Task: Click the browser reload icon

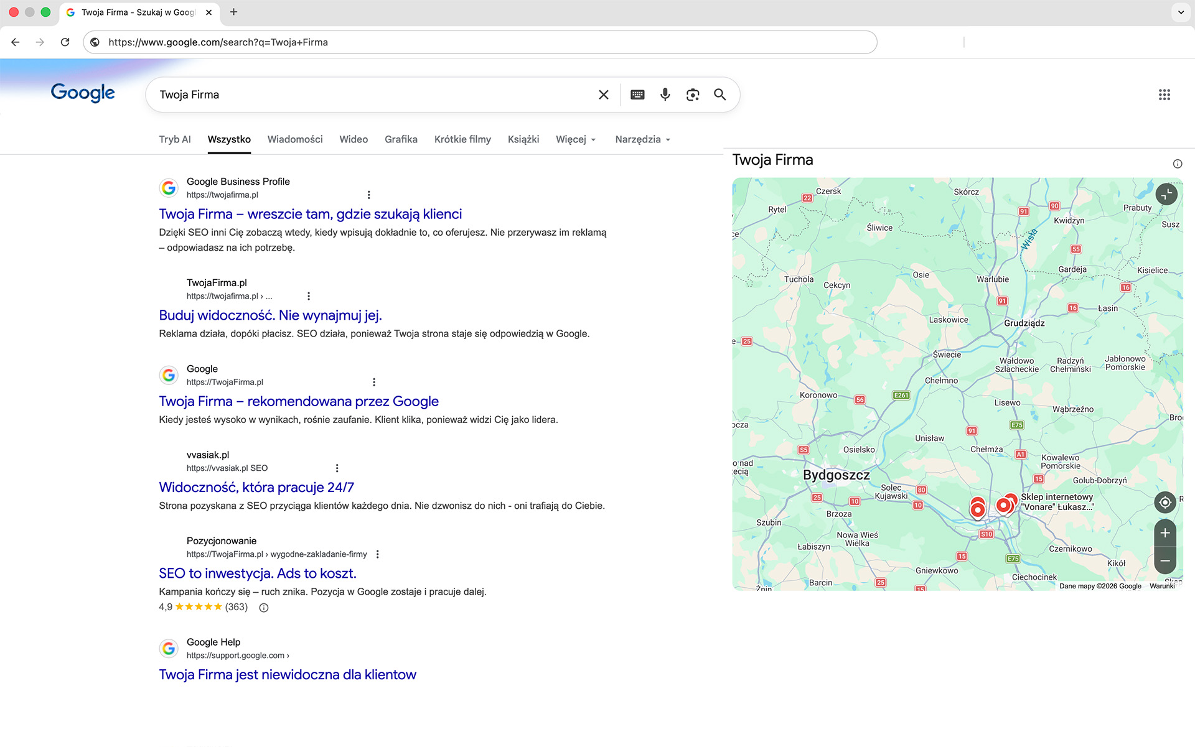Action: [65, 42]
